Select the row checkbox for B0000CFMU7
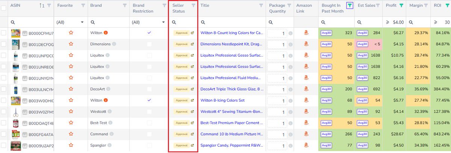Viewport: 451px width, 153px height. coord(3,33)
